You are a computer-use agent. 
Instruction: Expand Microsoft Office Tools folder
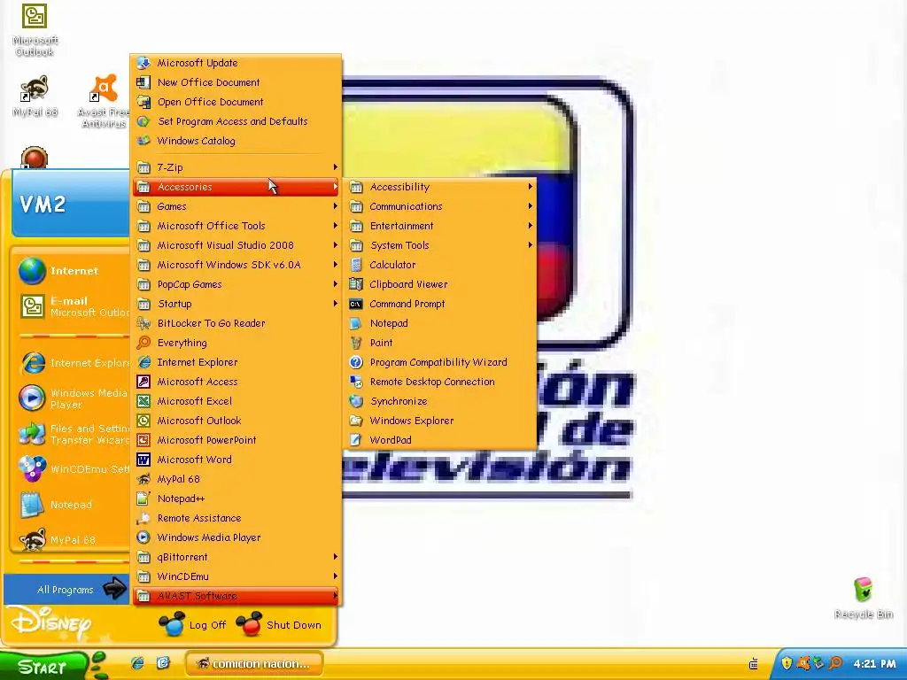[x=236, y=226]
